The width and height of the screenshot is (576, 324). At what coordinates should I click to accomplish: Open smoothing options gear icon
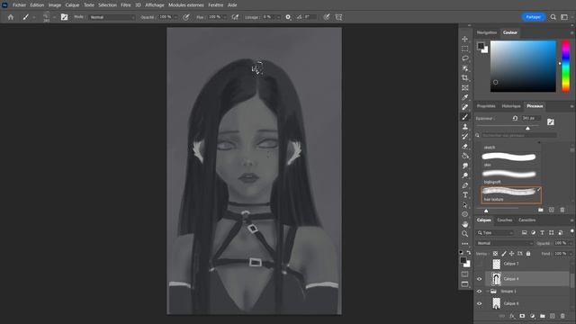pyautogui.click(x=288, y=17)
